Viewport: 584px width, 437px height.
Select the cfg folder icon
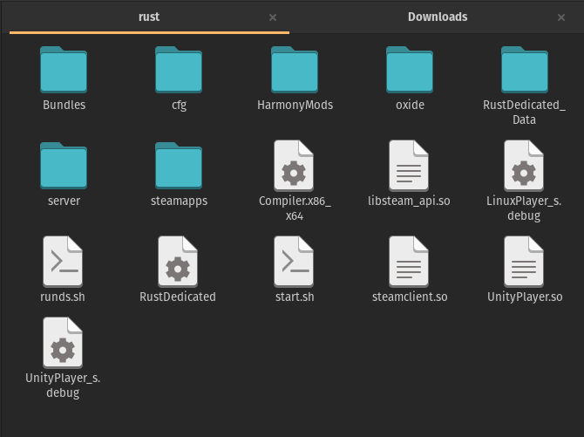click(179, 71)
